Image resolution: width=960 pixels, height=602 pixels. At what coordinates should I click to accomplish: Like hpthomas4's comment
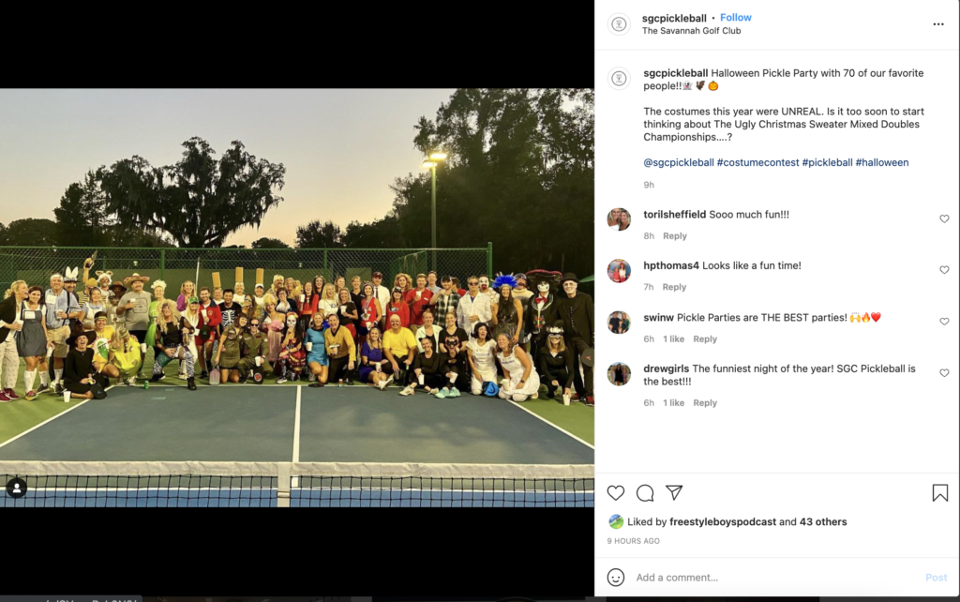[944, 269]
